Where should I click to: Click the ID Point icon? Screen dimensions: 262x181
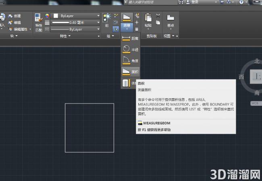click(137, 23)
